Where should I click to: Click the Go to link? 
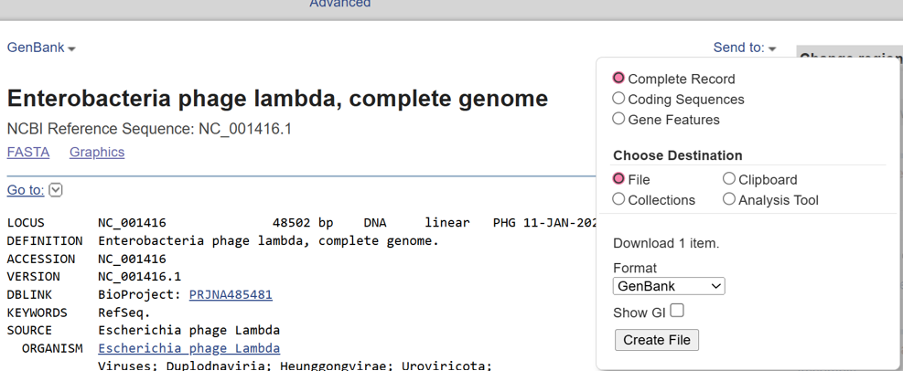click(25, 190)
